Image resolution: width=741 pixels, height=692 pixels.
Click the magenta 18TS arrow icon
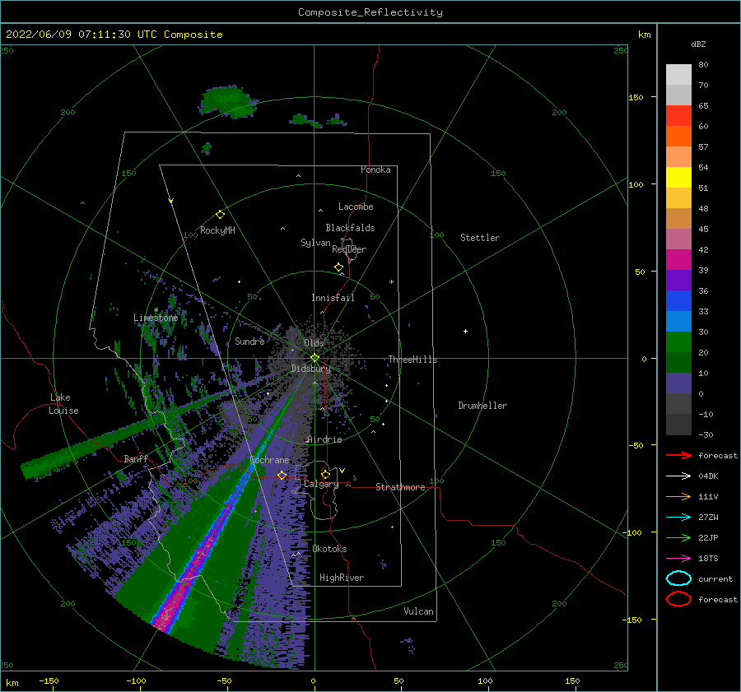(678, 559)
